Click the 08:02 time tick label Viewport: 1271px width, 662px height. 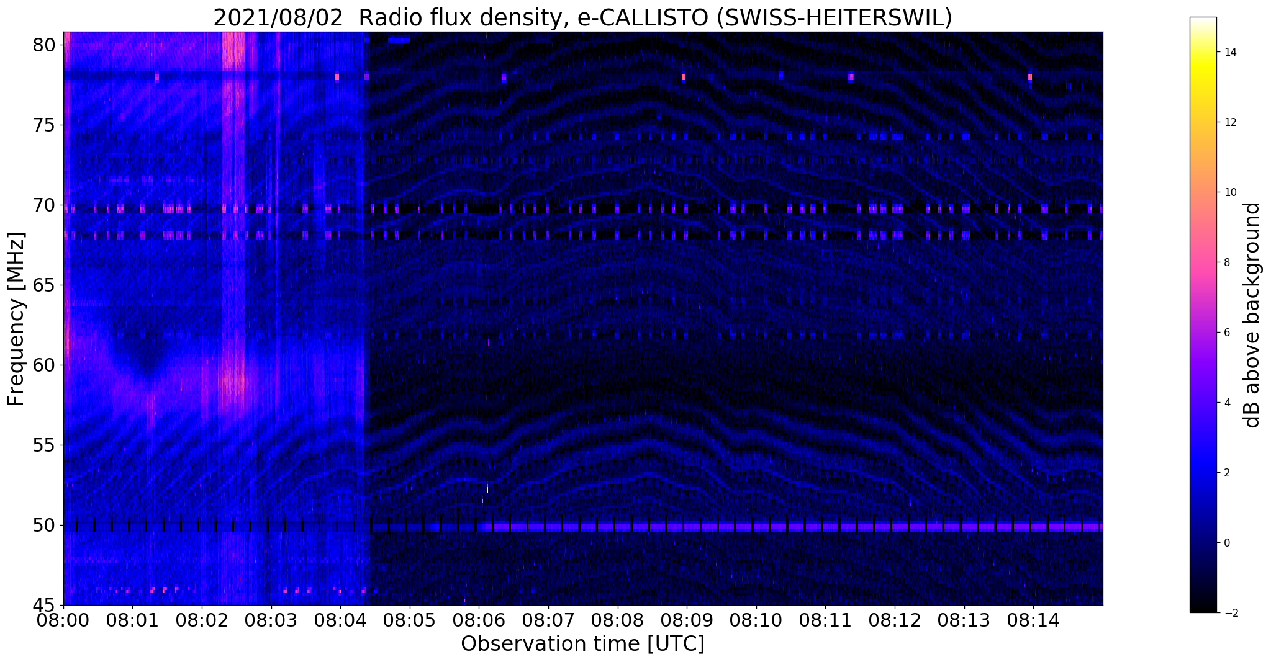click(202, 620)
